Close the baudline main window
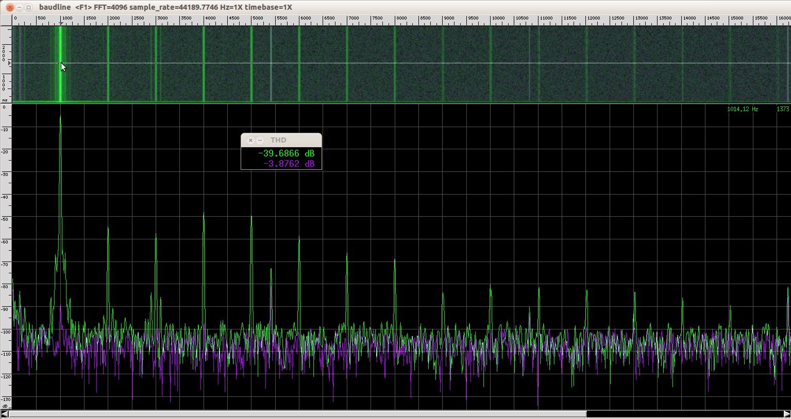Screen dimensions: 791x419 point(10,7)
